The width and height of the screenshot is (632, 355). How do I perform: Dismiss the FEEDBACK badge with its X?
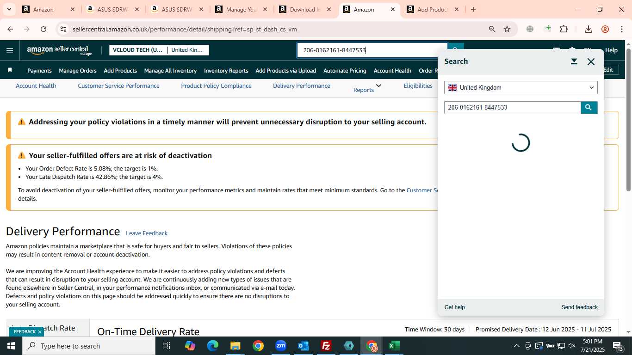[x=40, y=332]
